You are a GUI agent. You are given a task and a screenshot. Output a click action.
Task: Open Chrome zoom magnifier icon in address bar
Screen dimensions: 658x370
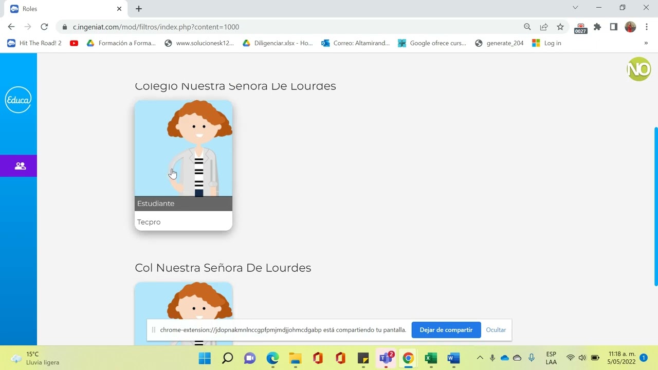tap(527, 27)
